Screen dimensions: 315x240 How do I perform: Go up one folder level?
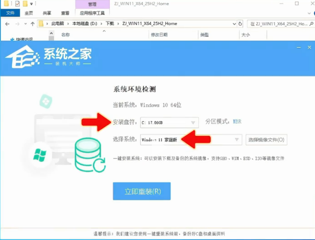point(33,24)
